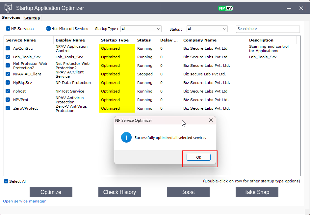Open the Startup Type dropdown
Viewport: 310px width, 215px height.
[x=141, y=29]
